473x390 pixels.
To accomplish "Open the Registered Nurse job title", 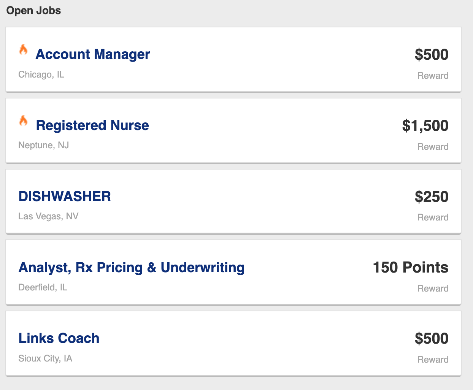I will click(92, 125).
